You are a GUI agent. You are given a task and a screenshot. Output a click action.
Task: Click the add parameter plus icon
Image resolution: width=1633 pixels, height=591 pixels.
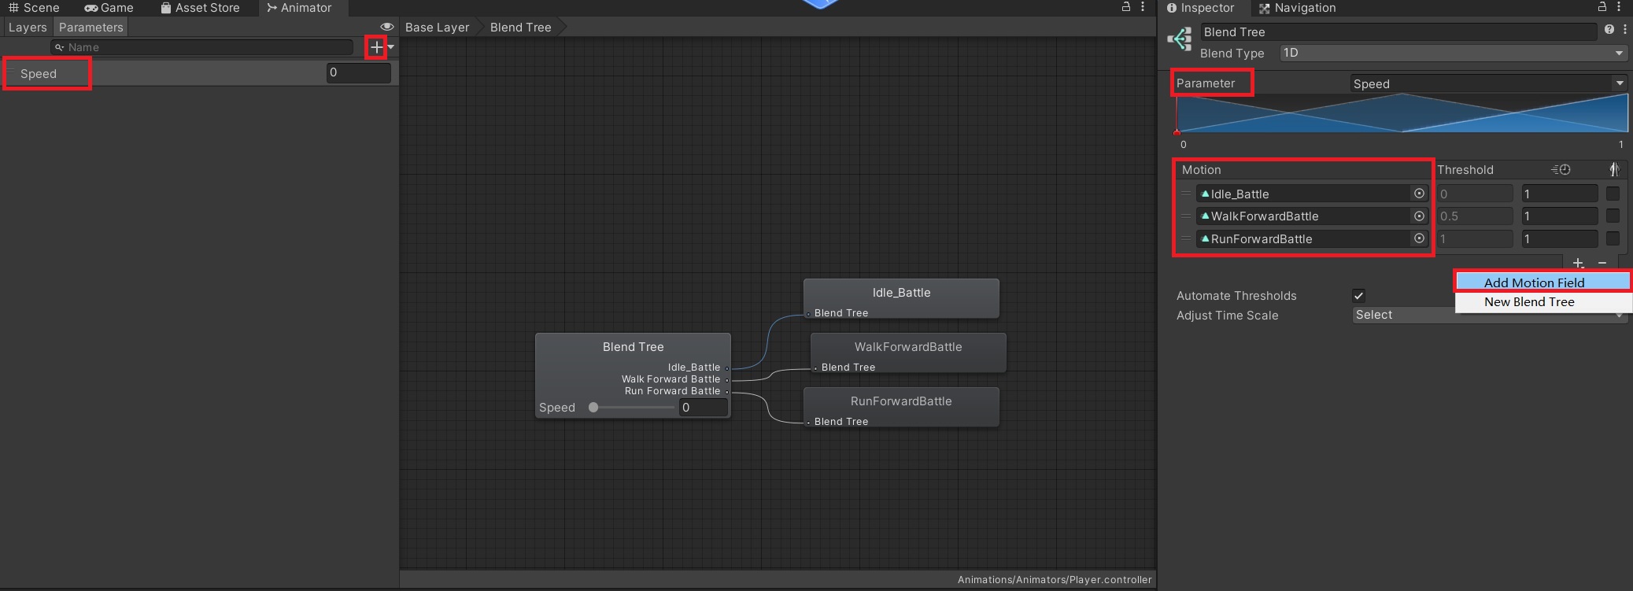coord(377,48)
